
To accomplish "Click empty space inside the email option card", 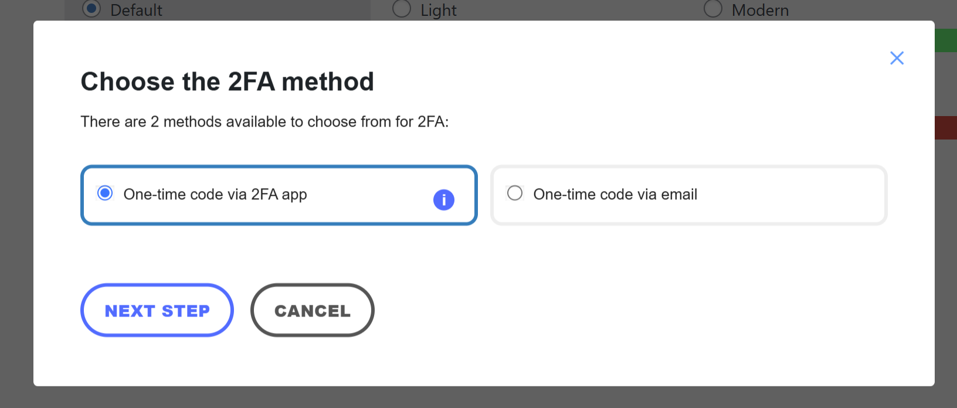I will [x=792, y=195].
